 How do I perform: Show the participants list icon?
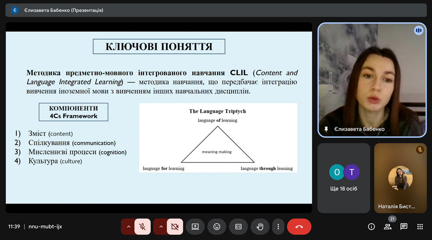point(388,227)
